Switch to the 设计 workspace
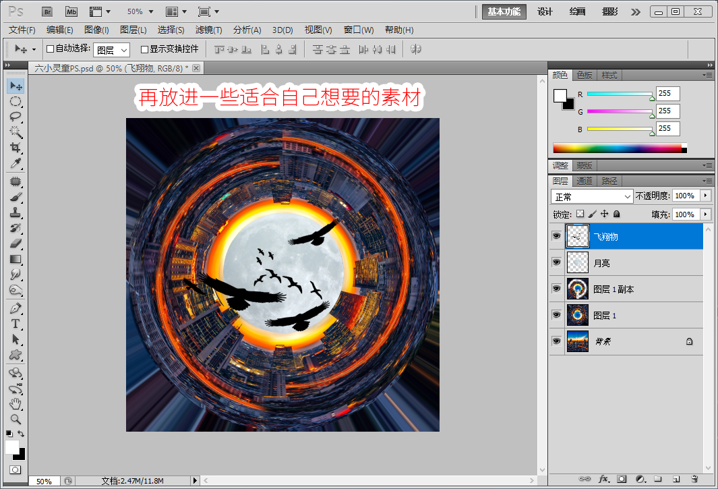Image resolution: width=718 pixels, height=489 pixels. [545, 12]
